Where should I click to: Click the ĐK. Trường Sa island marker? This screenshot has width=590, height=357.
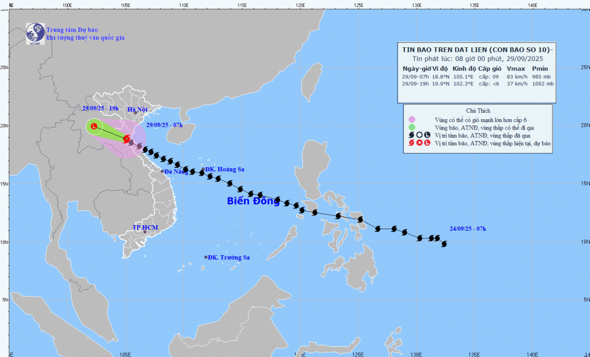tap(206, 257)
